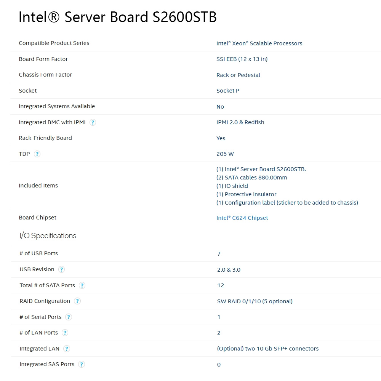Open help for Total # of SATA Ports
Viewport: 381px width, 381px height.
[82, 285]
